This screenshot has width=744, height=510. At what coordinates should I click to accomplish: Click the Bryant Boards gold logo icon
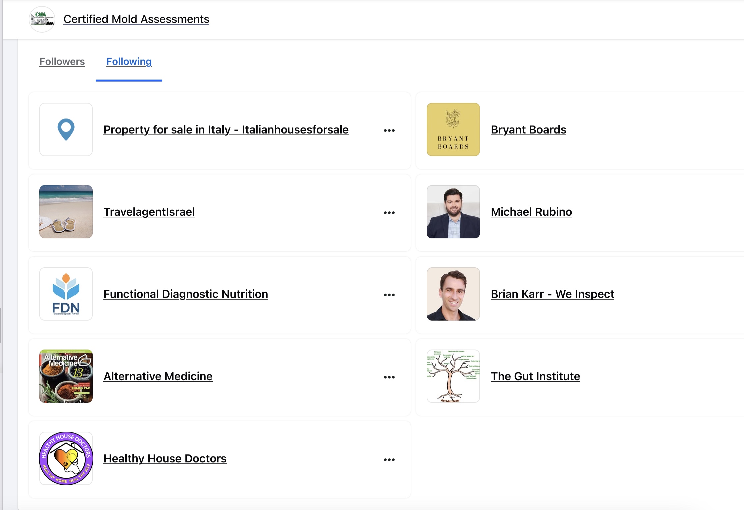point(453,129)
